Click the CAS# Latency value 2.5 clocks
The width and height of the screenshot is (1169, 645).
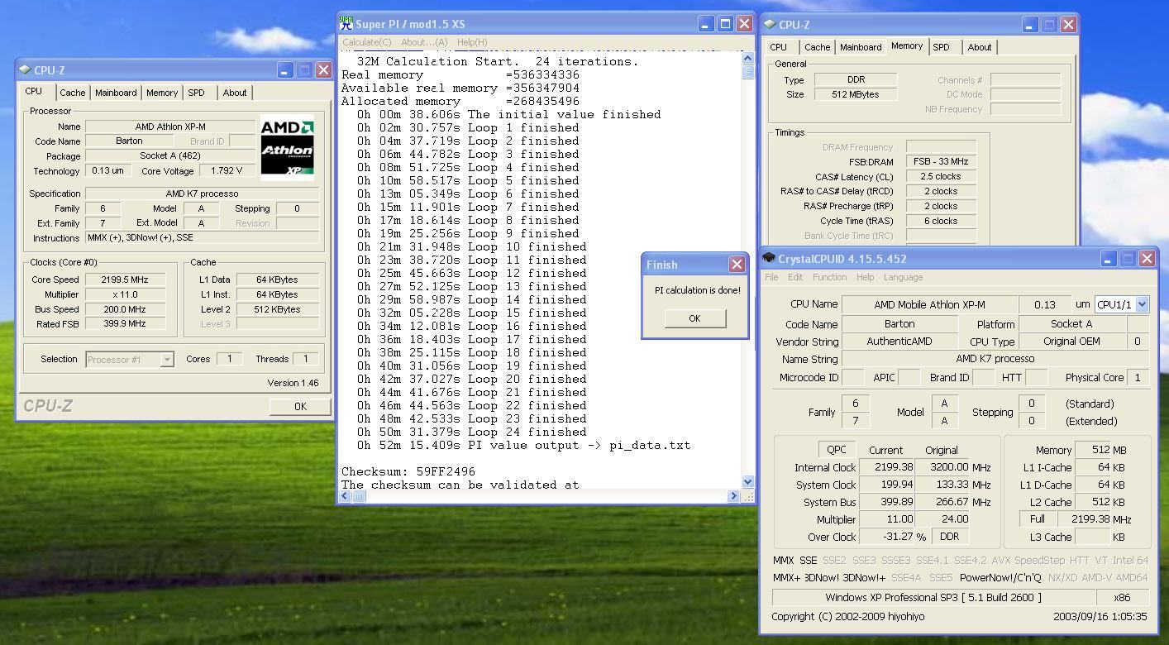[941, 176]
